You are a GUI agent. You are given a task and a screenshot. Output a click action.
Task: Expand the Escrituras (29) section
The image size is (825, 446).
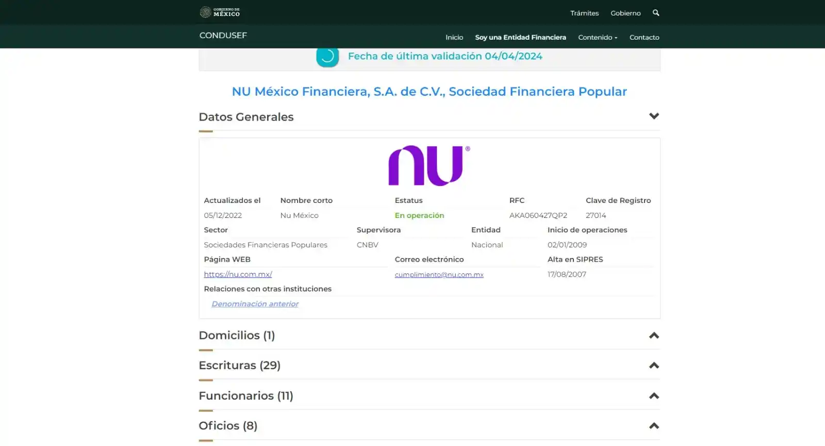click(x=654, y=366)
